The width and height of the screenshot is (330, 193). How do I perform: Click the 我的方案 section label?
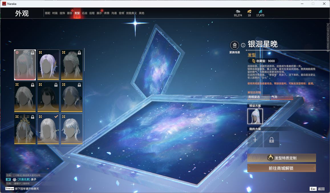coord(255,129)
